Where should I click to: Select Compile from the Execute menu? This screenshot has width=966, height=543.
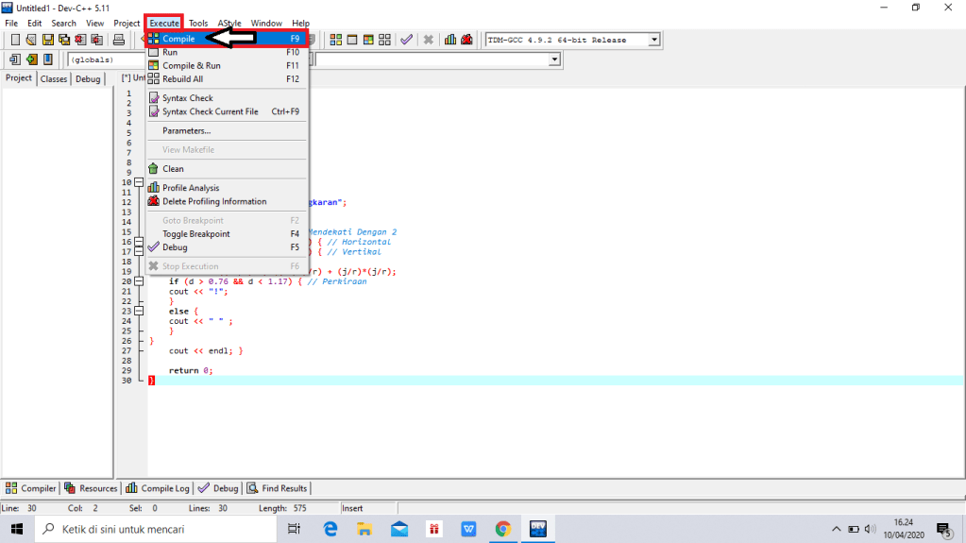tap(178, 39)
